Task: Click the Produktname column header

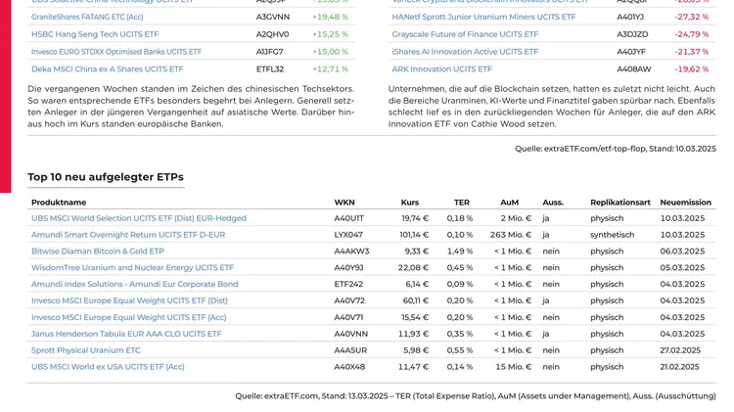Action: point(59,203)
